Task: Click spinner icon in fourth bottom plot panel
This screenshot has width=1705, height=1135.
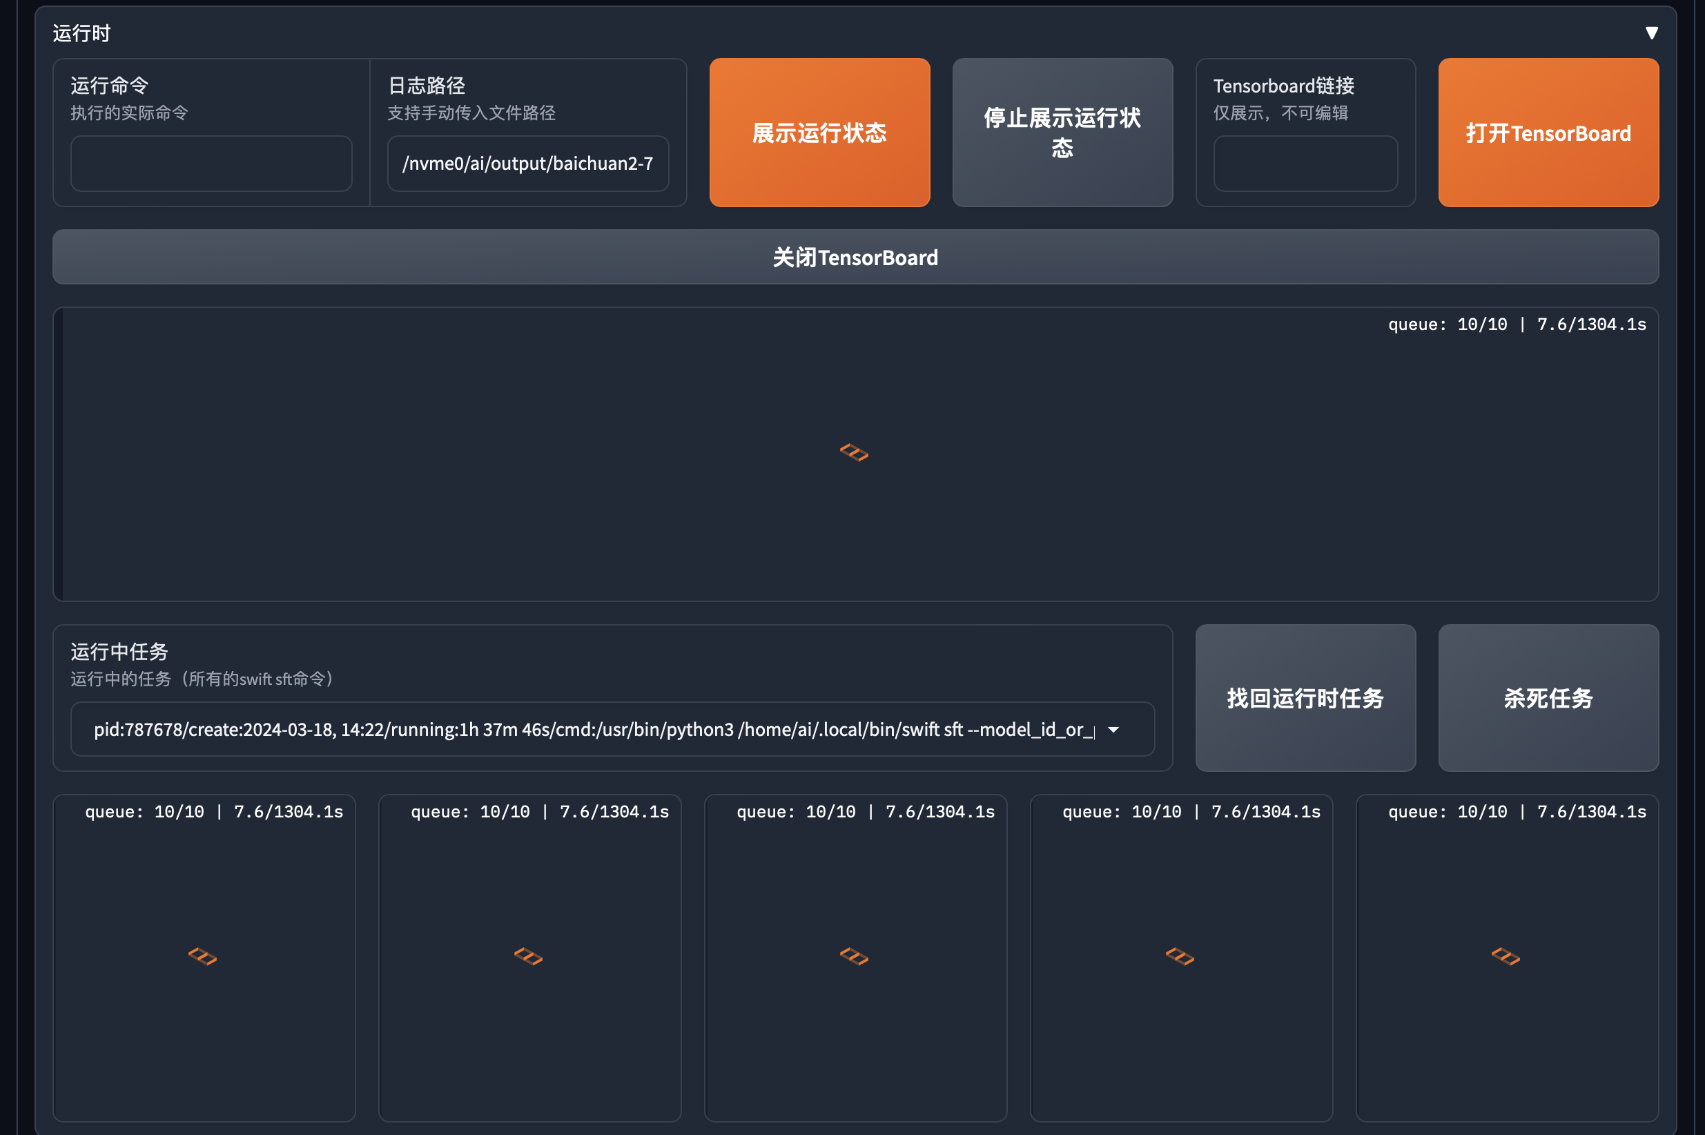Action: (x=1180, y=956)
